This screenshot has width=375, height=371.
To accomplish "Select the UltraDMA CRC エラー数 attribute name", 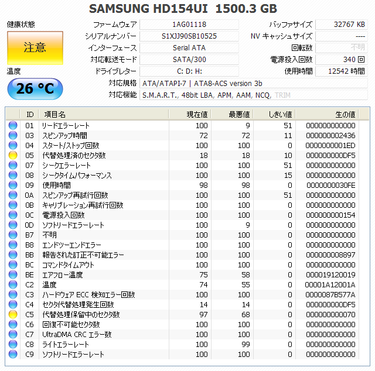I will tap(77, 335).
